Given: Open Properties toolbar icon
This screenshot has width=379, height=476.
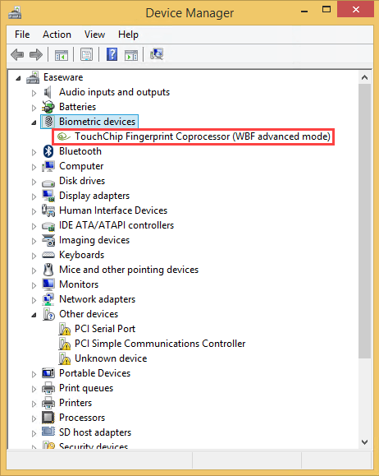Looking at the screenshot, I should click(x=87, y=55).
